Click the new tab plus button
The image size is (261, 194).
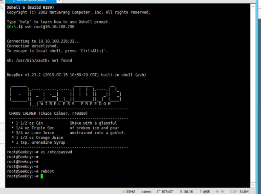[x=60, y=1]
